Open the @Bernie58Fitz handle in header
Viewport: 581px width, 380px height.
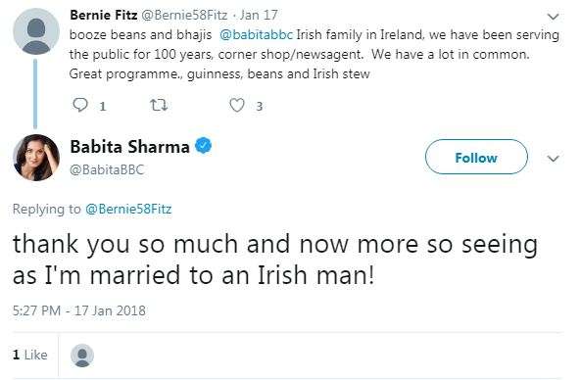184,15
